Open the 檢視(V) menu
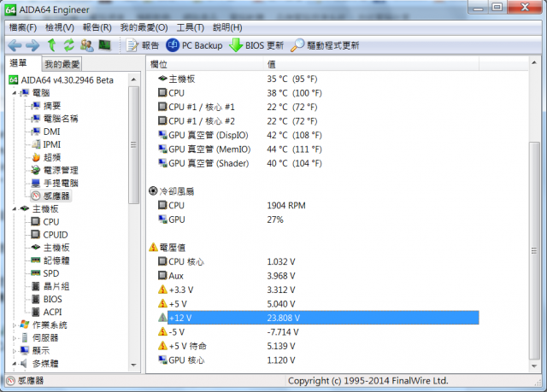This screenshot has width=547, height=392. point(60,27)
